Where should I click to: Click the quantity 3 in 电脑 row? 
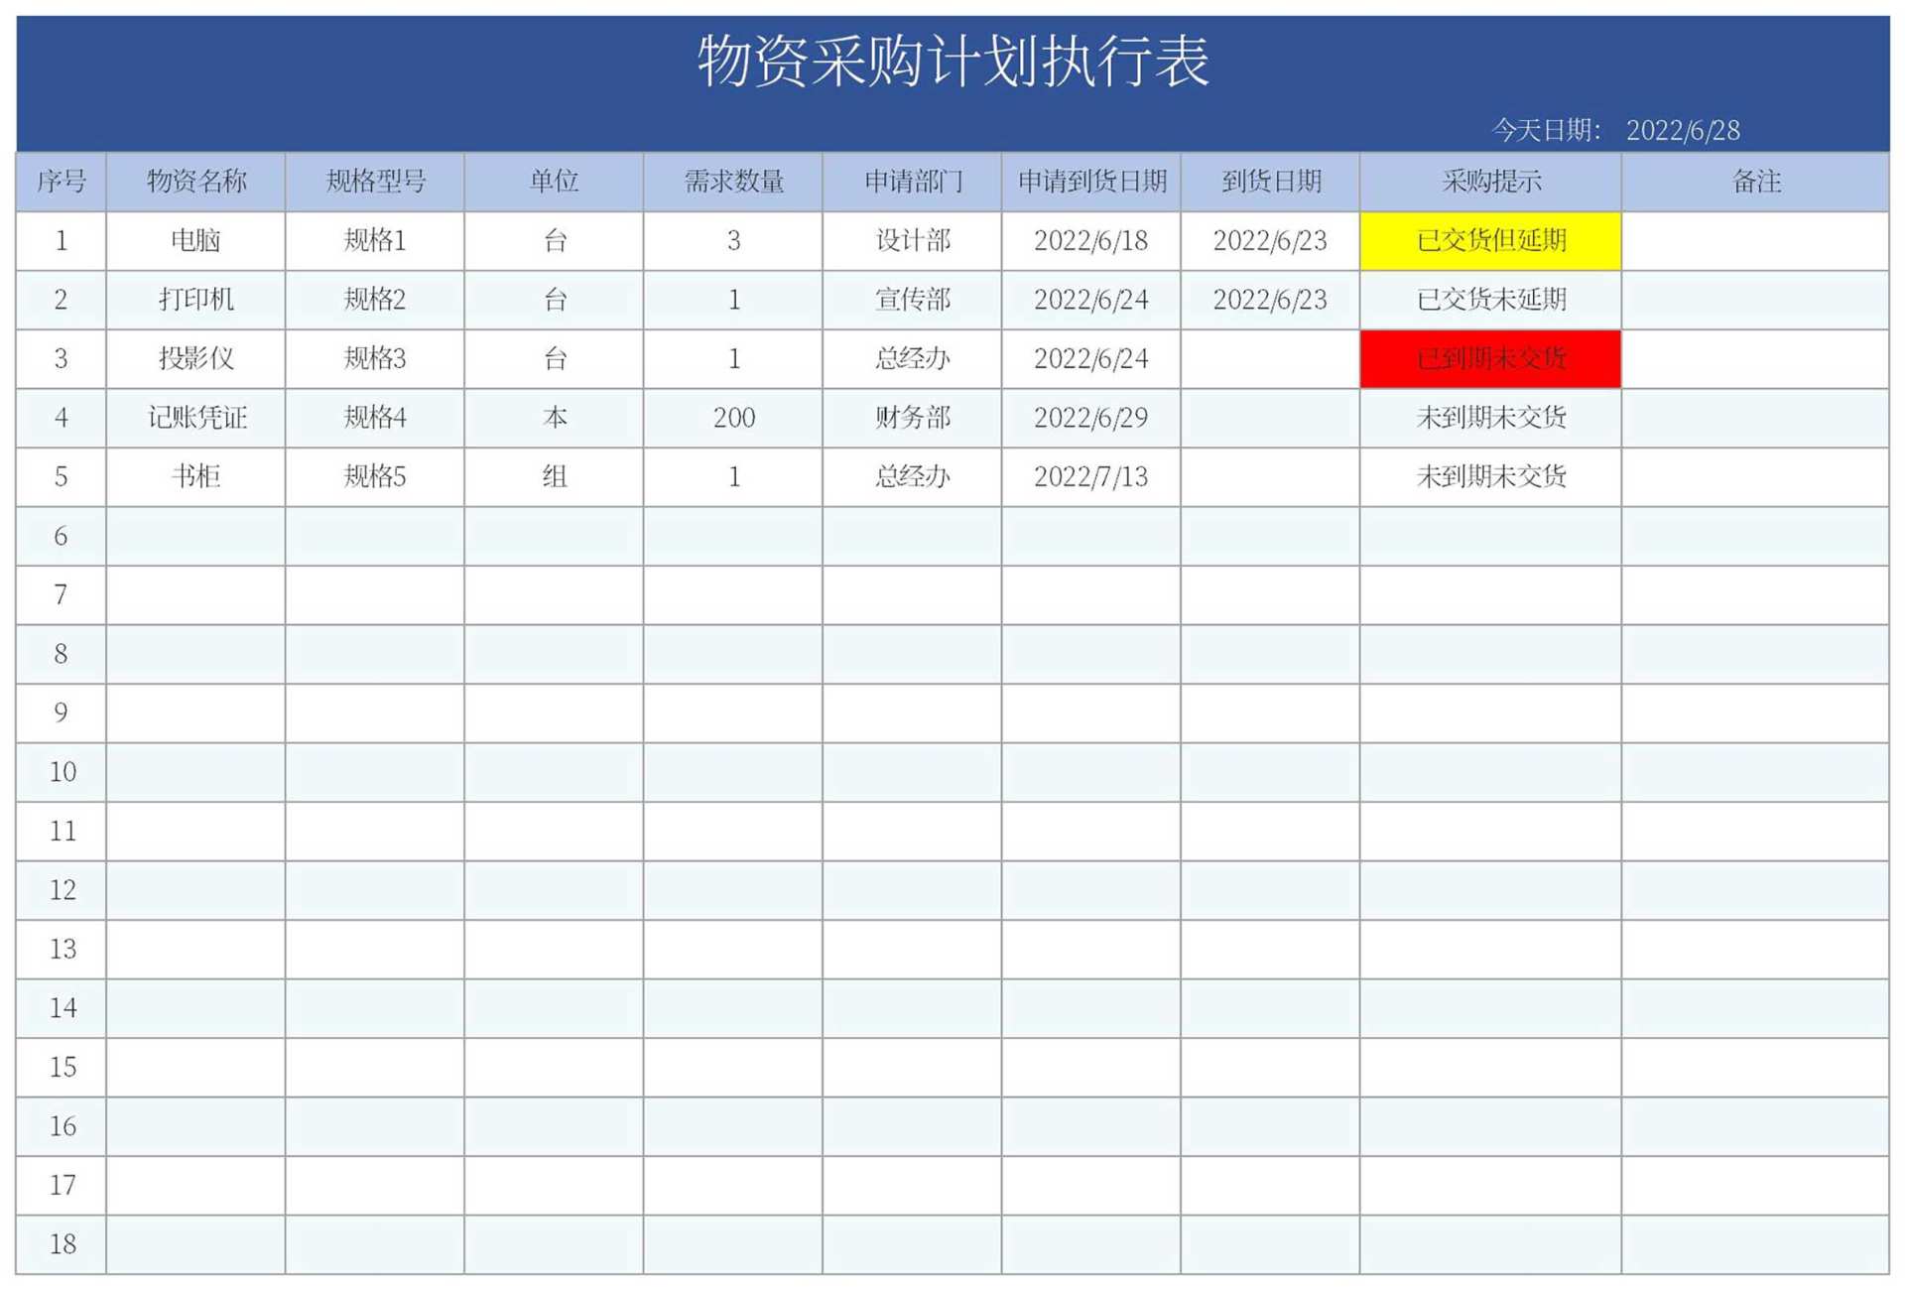pos(733,241)
